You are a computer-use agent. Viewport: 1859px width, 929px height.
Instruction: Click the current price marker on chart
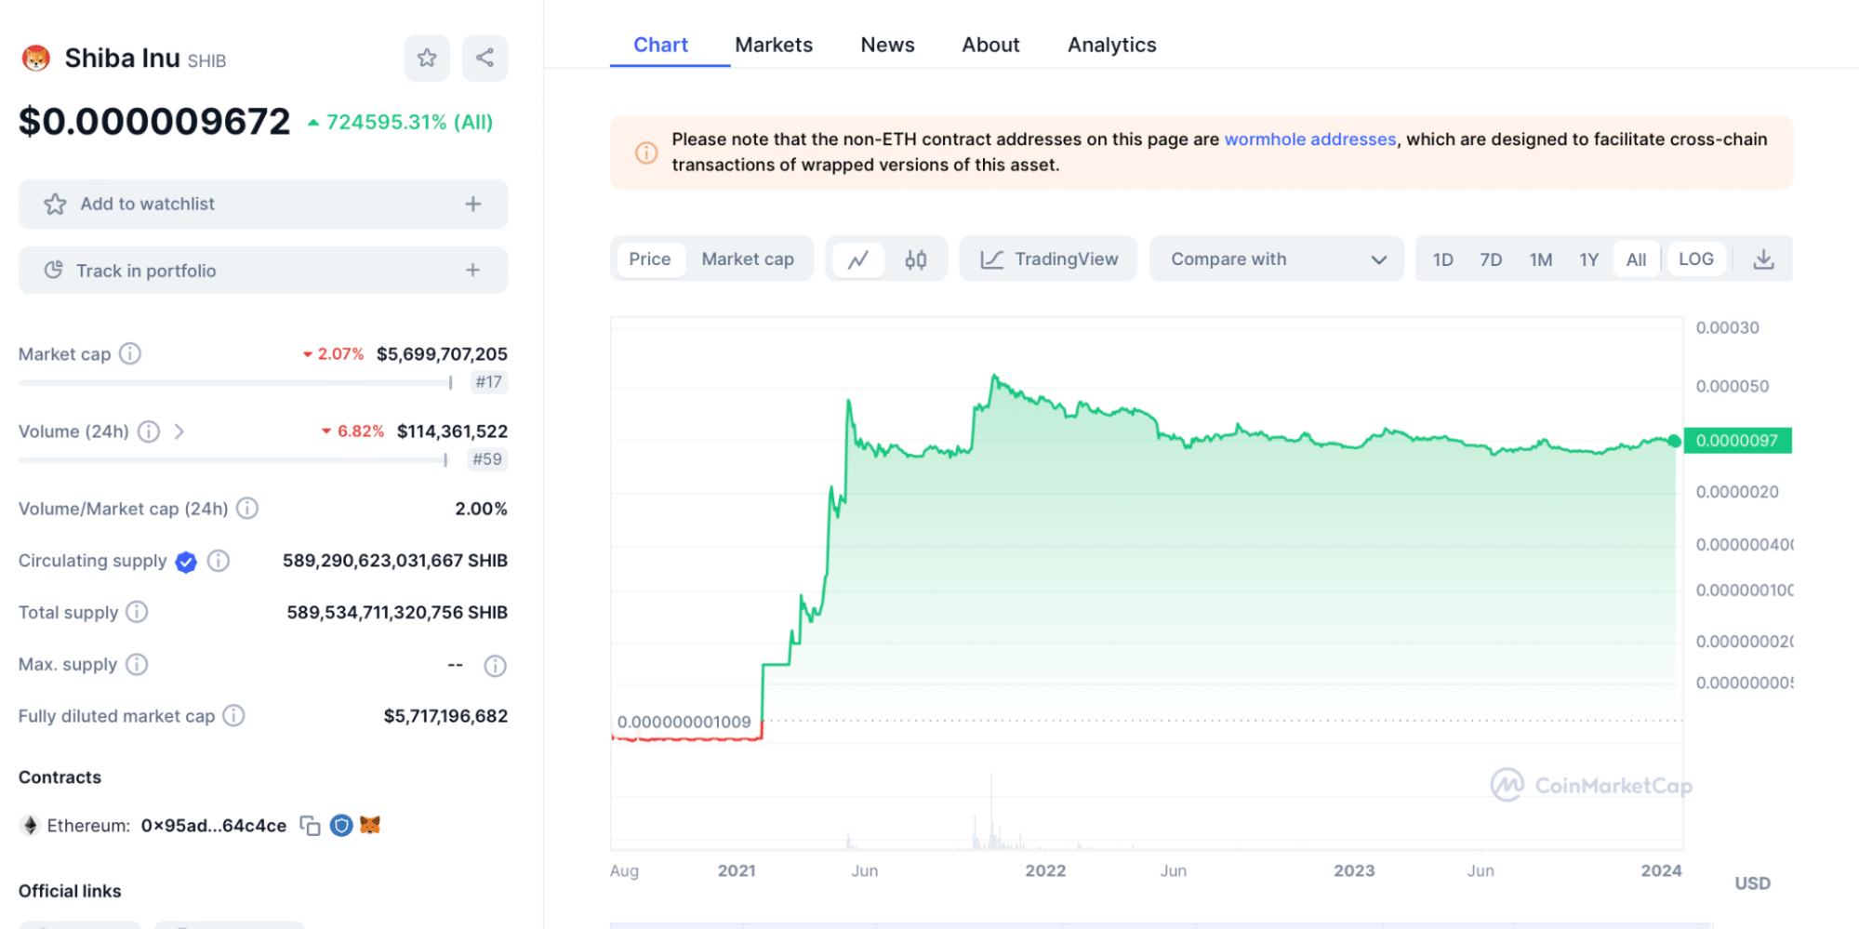tap(1674, 441)
